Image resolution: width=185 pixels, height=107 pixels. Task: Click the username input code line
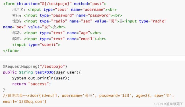64,10
